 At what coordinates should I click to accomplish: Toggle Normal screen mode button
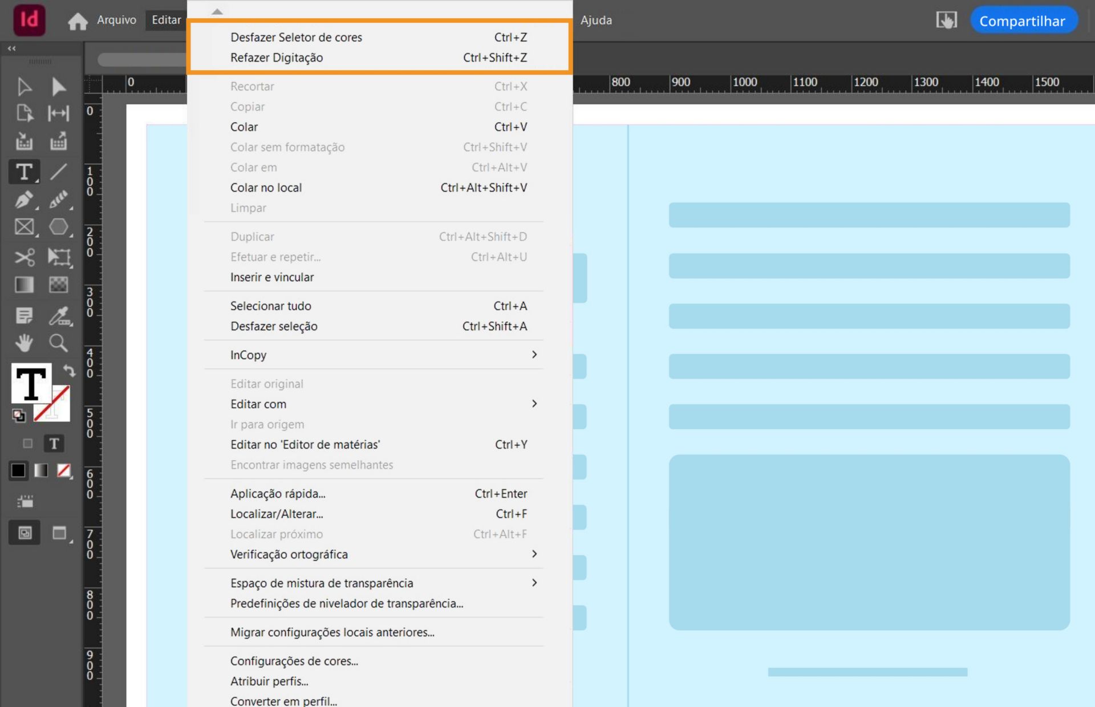click(25, 533)
